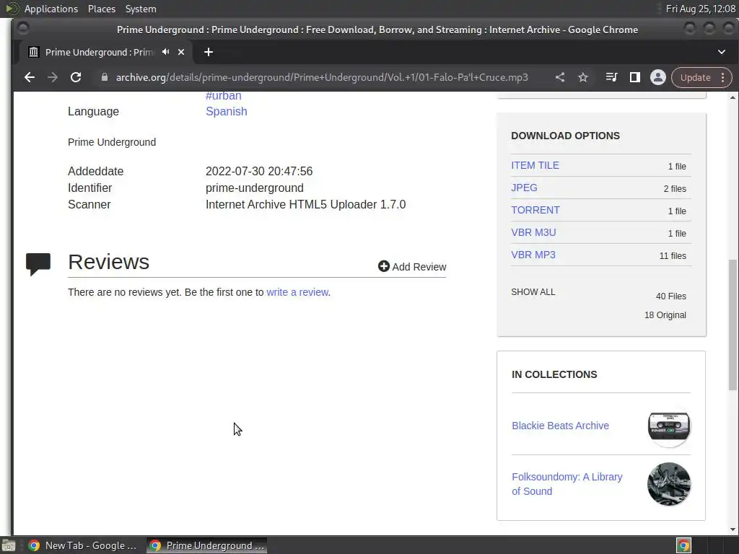This screenshot has height=554, width=739.
Task: Click the DOWNLOAD OPTIONS heading
Action: [x=565, y=136]
